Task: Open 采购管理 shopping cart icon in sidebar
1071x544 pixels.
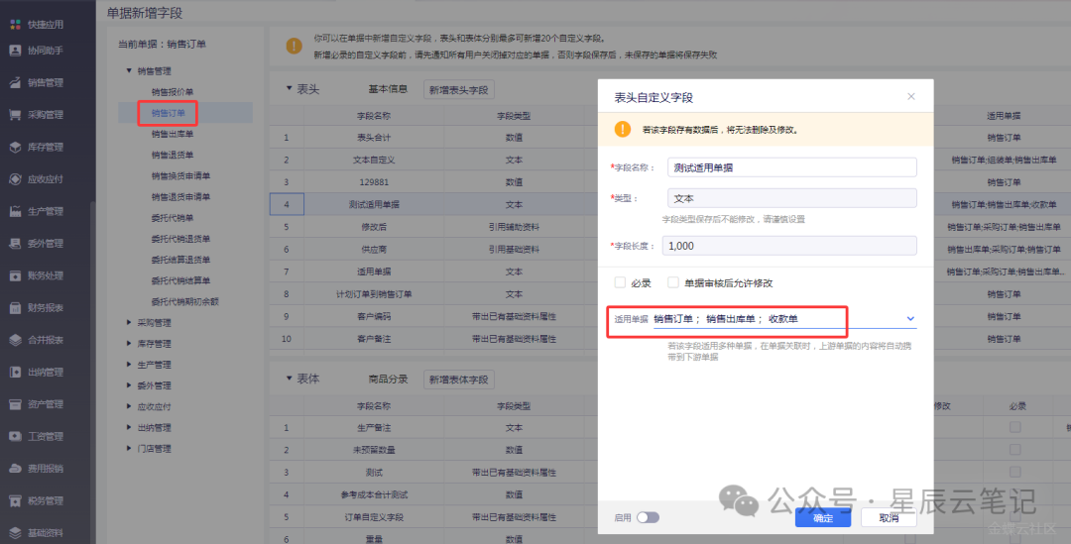Action: pyautogui.click(x=15, y=115)
